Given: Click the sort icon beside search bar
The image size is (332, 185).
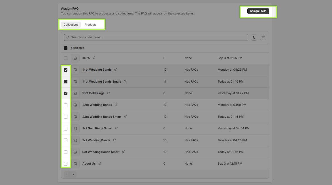Looking at the screenshot, I should [x=254, y=37].
